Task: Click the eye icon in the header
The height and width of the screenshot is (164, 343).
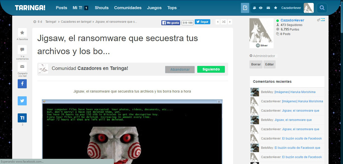Action: tap(261, 8)
